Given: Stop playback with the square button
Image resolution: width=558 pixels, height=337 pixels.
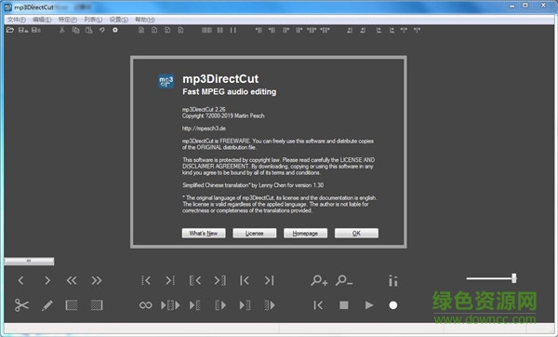Looking at the screenshot, I should pyautogui.click(x=344, y=305).
